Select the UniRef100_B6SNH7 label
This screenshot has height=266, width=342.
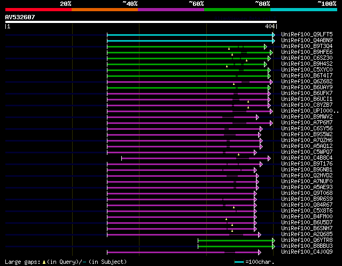[307, 229]
